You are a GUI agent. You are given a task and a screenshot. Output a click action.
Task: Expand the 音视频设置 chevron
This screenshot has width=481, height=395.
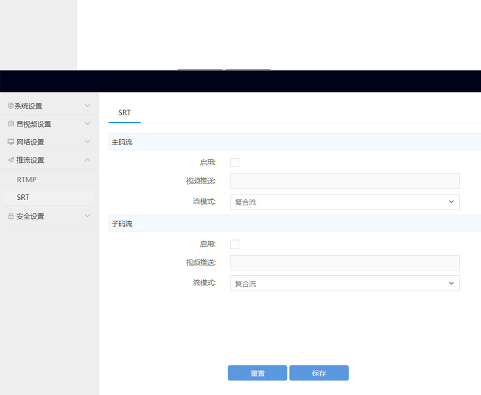(x=88, y=124)
